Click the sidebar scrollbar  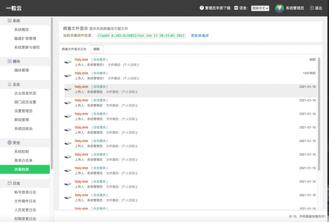(52, 93)
